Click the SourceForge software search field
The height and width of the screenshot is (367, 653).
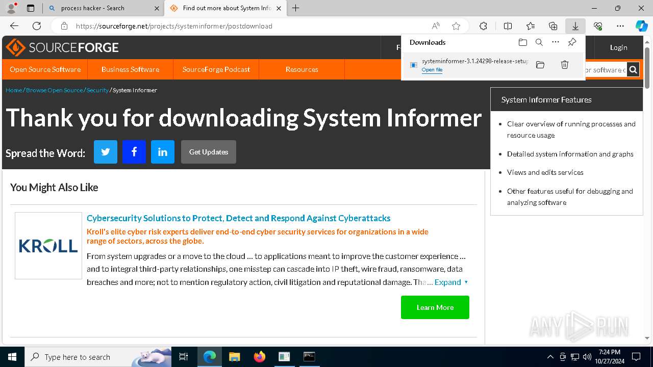point(605,70)
